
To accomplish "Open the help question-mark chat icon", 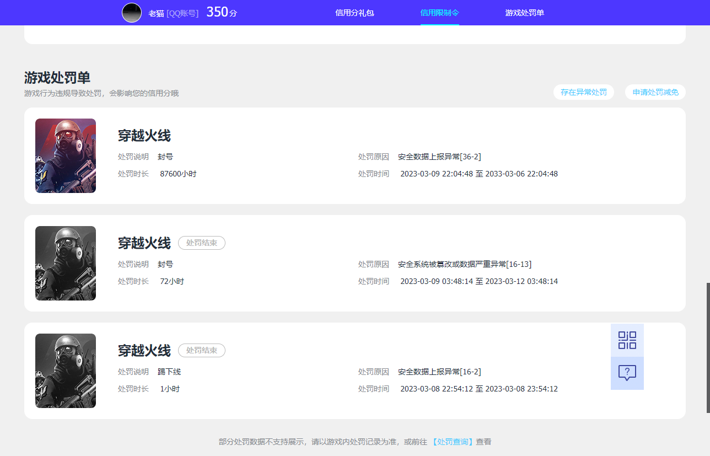I will [x=627, y=373].
